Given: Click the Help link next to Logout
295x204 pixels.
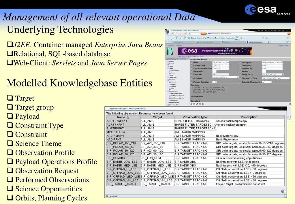Looking at the screenshot, I should [x=287, y=46].
